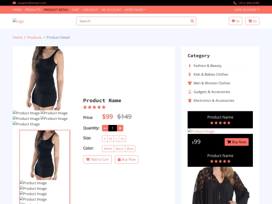Click the struck-through $149 price
This screenshot has height=204, width=272.
coord(124,116)
